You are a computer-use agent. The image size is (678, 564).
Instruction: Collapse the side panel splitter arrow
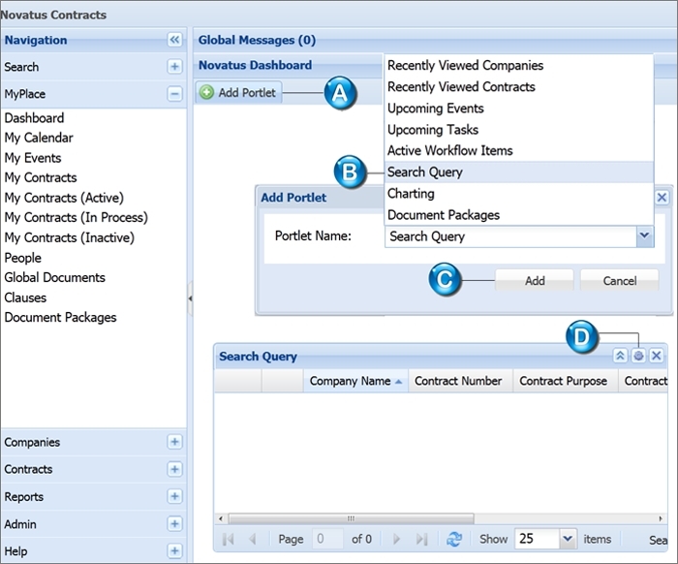click(190, 298)
